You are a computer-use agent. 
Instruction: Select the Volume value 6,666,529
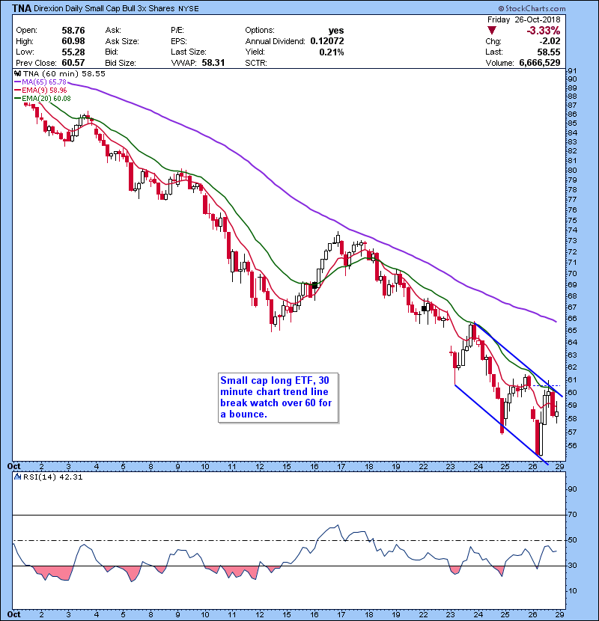tap(540, 63)
